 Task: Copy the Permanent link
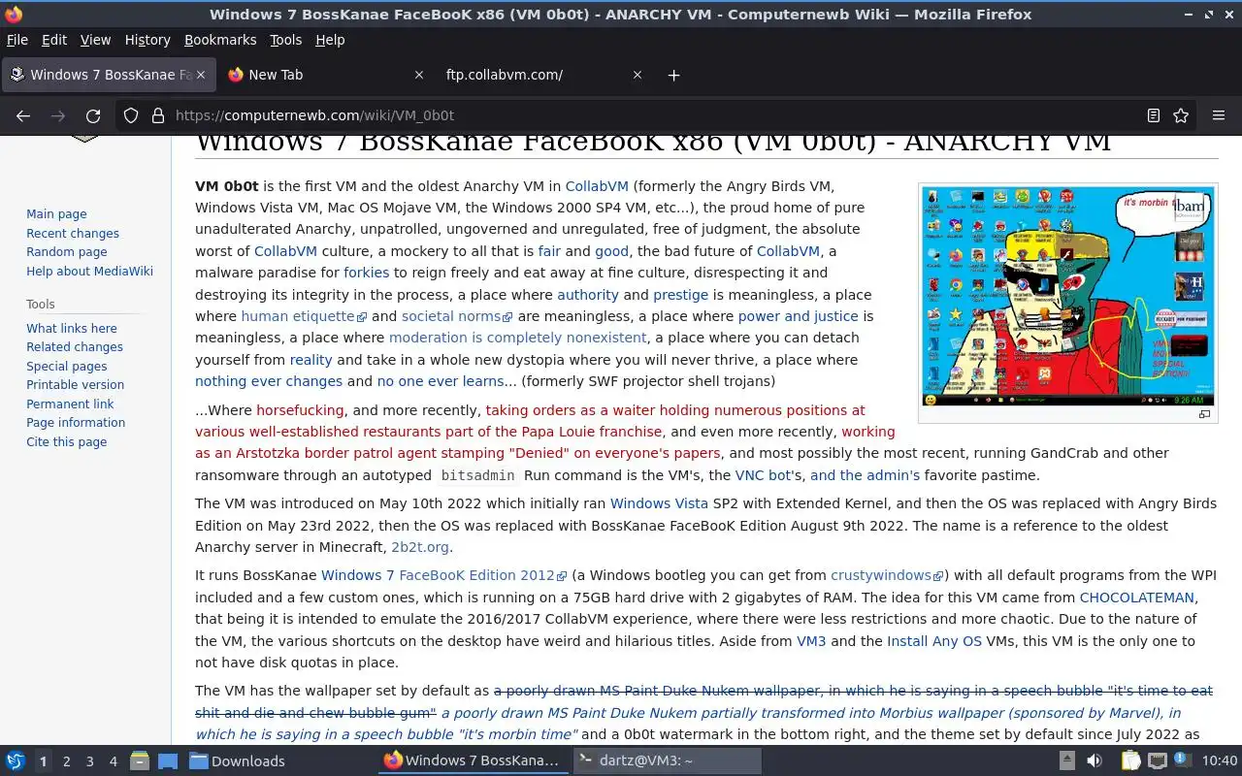pyautogui.click(x=70, y=404)
